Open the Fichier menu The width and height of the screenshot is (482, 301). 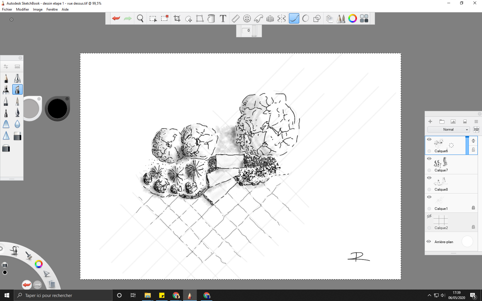click(x=7, y=9)
